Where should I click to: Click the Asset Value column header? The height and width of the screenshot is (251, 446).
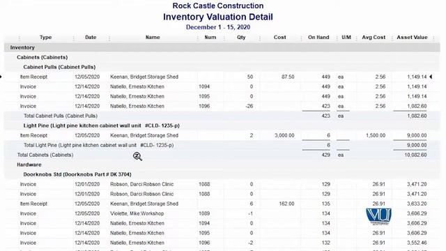[412, 37]
